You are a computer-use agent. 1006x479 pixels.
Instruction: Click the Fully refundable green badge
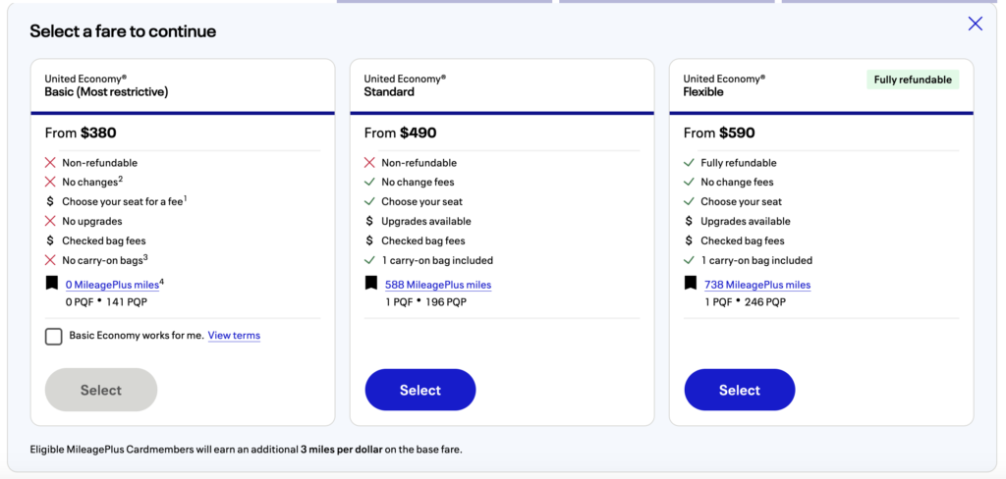tap(913, 80)
